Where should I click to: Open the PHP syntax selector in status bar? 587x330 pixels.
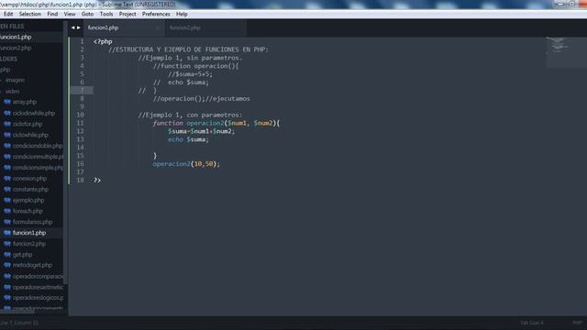(577, 323)
